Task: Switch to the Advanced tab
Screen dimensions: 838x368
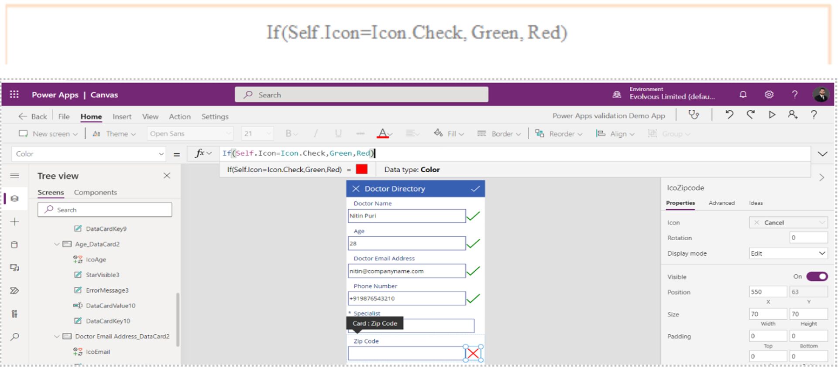Action: coord(721,203)
